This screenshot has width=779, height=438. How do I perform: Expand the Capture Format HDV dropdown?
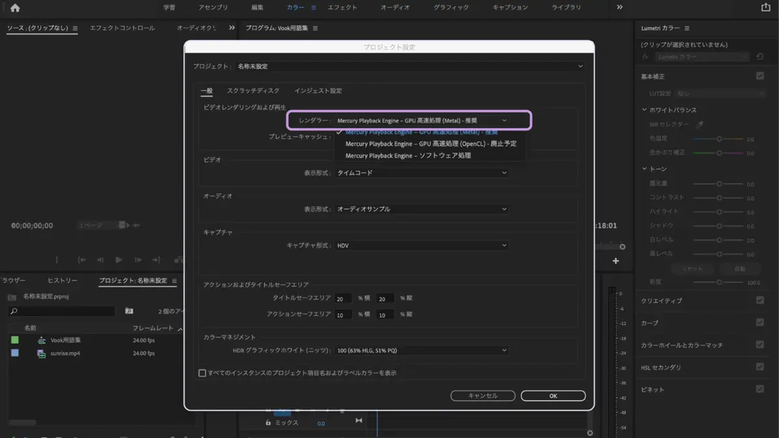click(422, 246)
